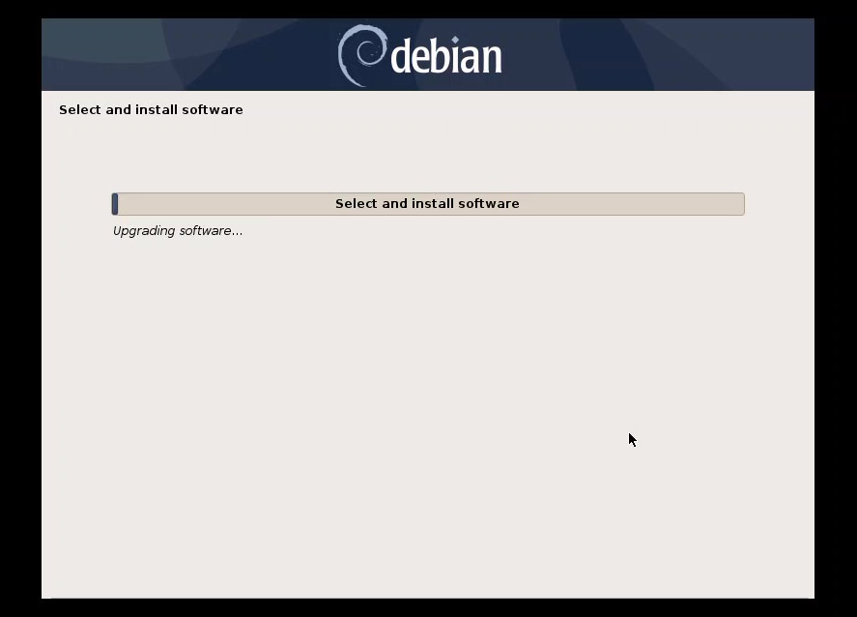Click the filled left edge of the progress bar
The height and width of the screenshot is (617, 857).
tap(115, 203)
